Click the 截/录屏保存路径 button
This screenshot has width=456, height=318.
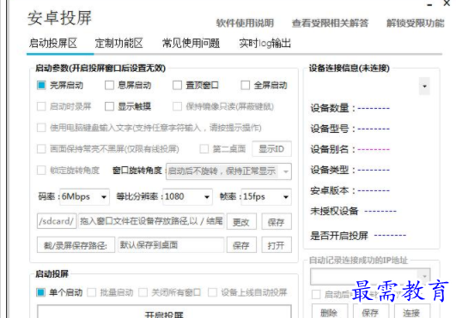click(76, 245)
